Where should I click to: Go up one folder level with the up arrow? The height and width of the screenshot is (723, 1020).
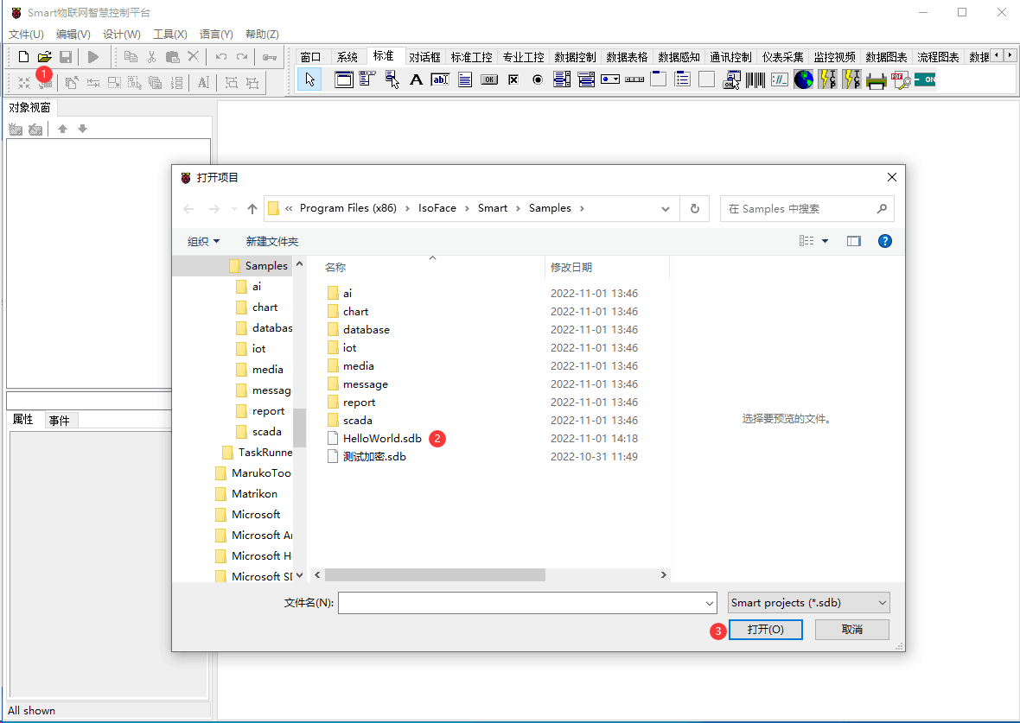point(252,209)
